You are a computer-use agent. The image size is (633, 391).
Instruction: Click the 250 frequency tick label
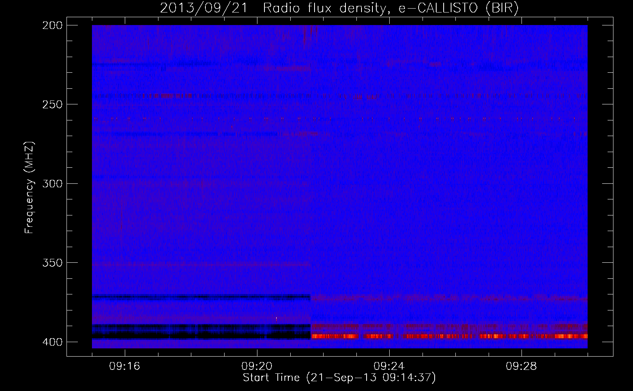(52, 104)
